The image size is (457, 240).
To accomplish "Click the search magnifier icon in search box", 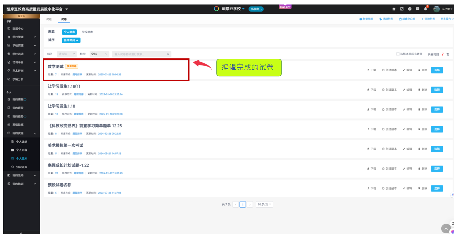I will pyautogui.click(x=168, y=54).
